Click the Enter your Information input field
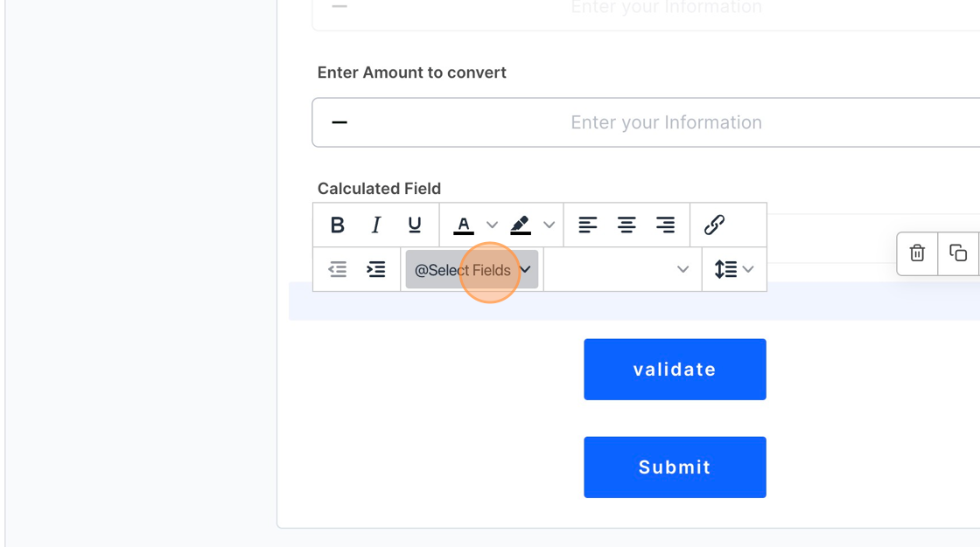Image resolution: width=980 pixels, height=547 pixels. (665, 121)
